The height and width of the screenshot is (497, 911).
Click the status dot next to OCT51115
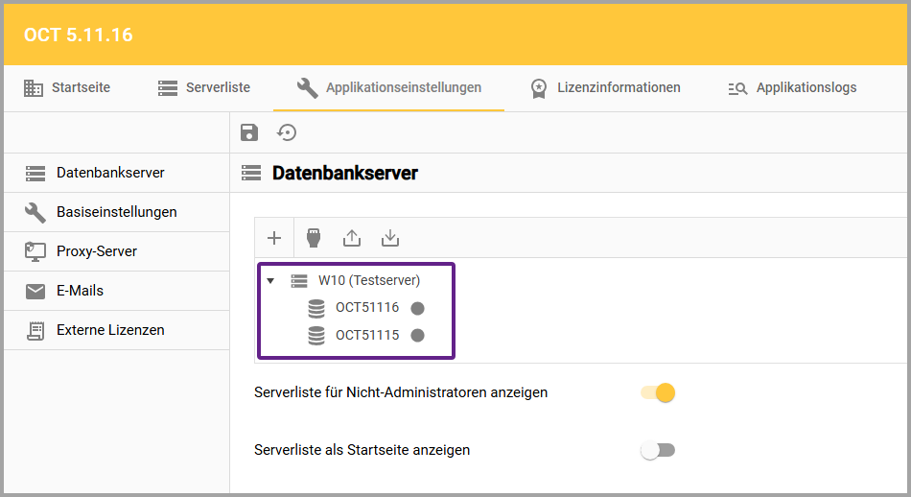pyautogui.click(x=417, y=336)
